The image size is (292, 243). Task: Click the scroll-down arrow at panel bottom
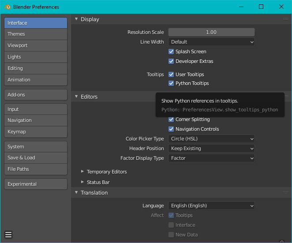pyautogui.click(x=282, y=241)
